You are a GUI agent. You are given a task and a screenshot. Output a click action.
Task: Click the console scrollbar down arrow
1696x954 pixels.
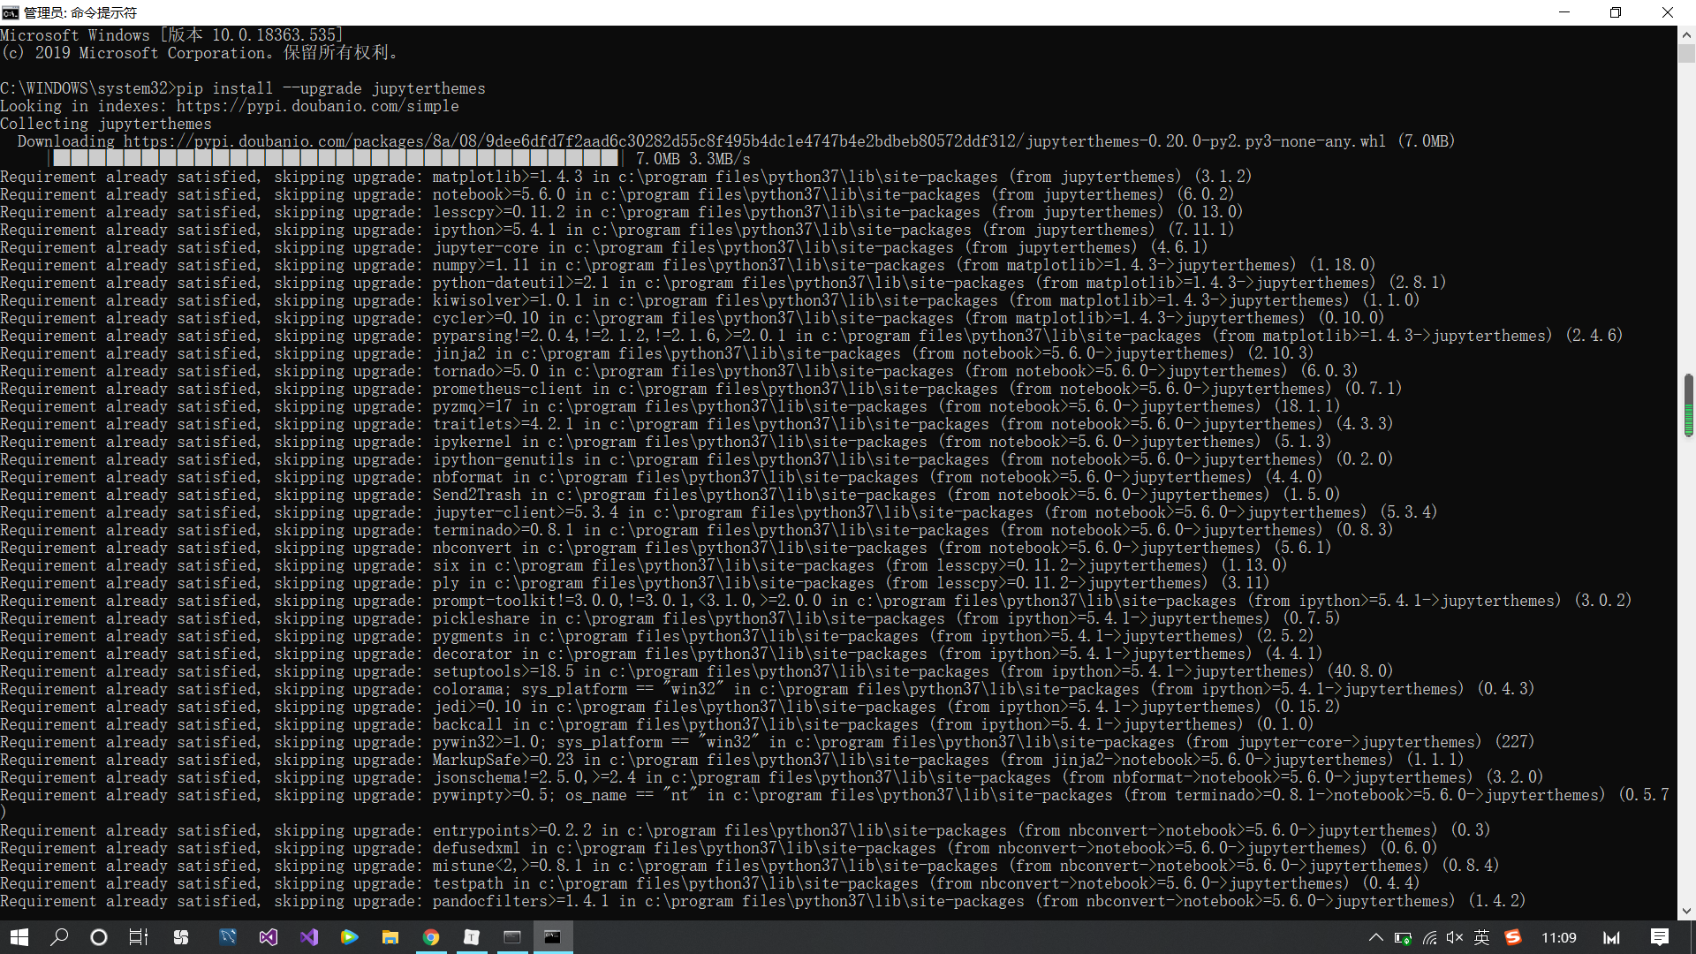click(1686, 911)
